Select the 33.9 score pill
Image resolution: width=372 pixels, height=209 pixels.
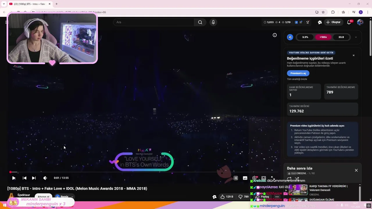coord(341,37)
